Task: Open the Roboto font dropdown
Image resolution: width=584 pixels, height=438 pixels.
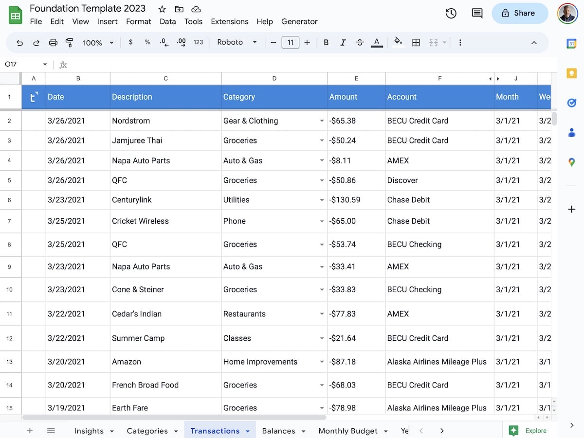Action: pos(237,42)
